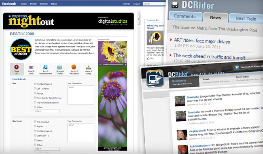Viewport: 263px width, 154px height.
Task: Open RobbinTheGreat username link
Action: pyautogui.click(x=200, y=146)
